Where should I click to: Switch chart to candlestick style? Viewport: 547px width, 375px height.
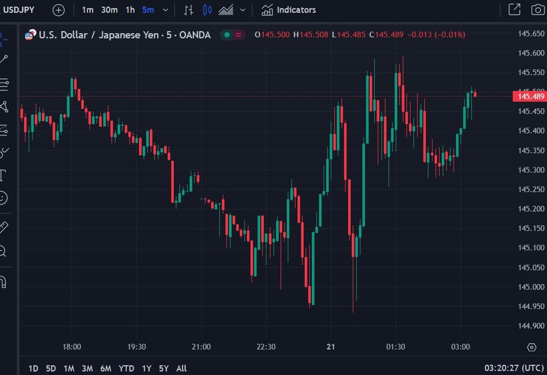coord(206,10)
